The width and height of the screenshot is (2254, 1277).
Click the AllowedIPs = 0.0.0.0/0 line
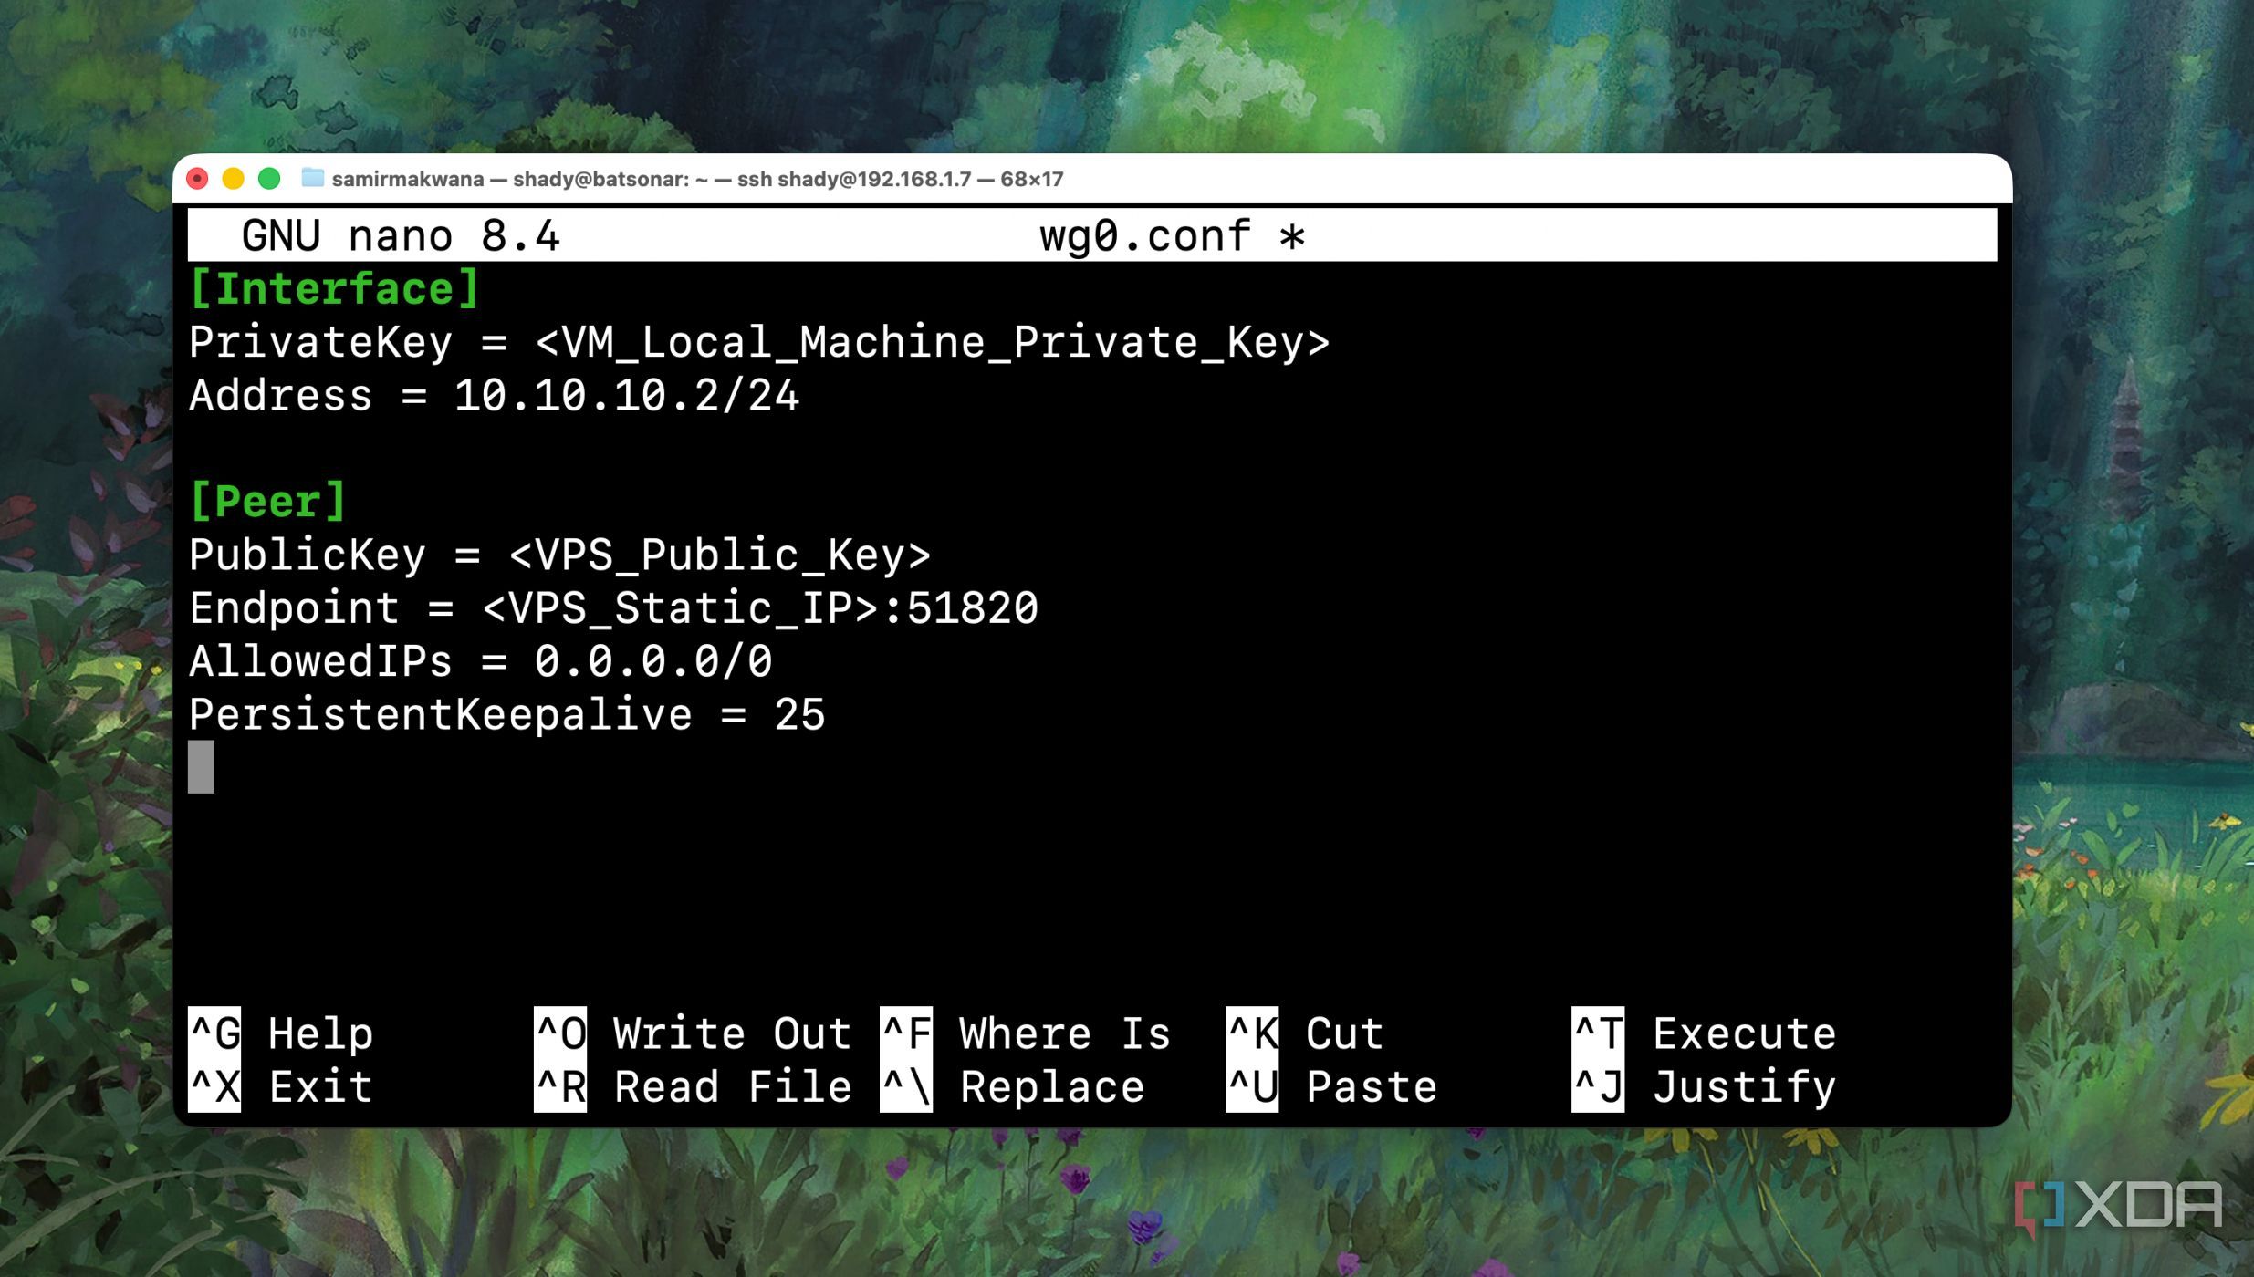[x=481, y=661]
